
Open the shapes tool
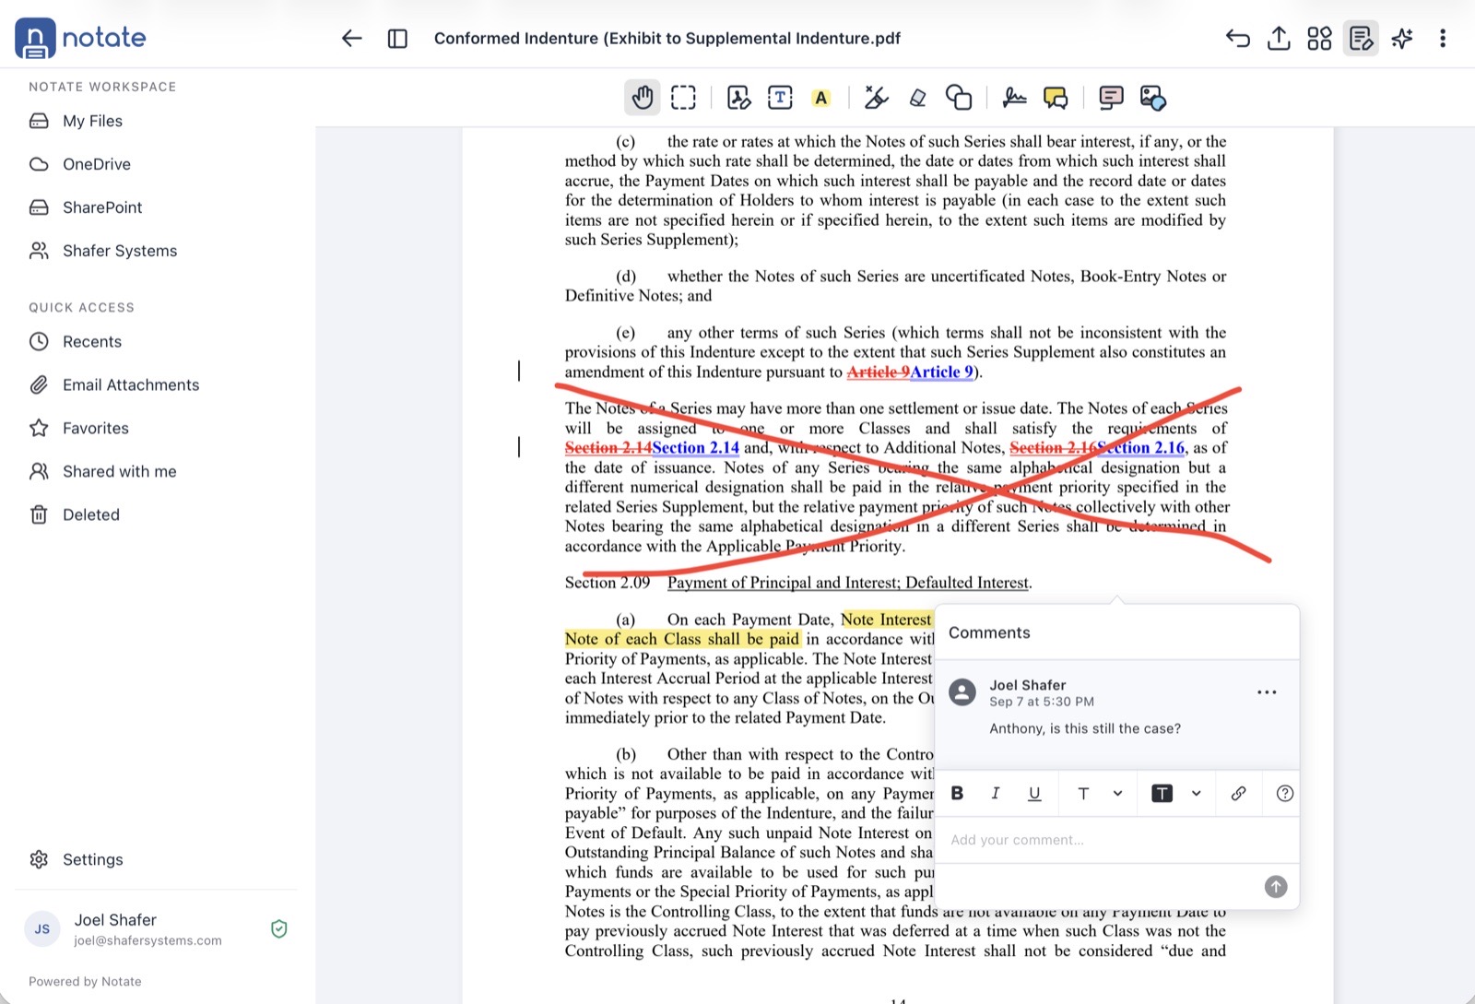coord(959,97)
